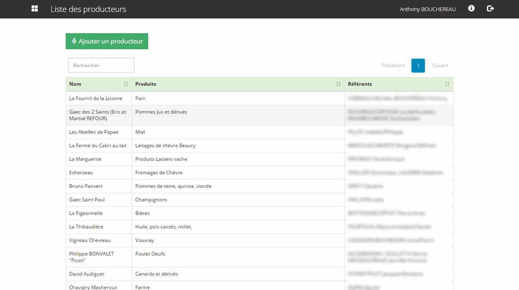The width and height of the screenshot is (519, 290).
Task: Click La Ferme du Cabri au lait
Action: [98, 146]
